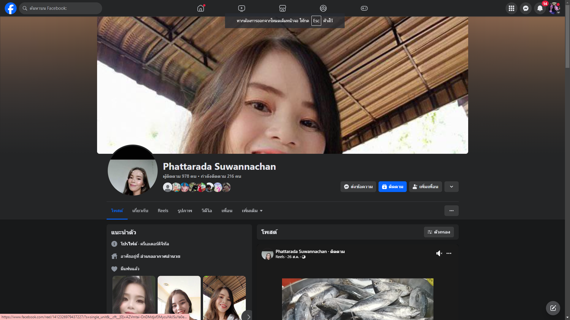
Task: Open the Messenger chats icon
Action: (525, 8)
